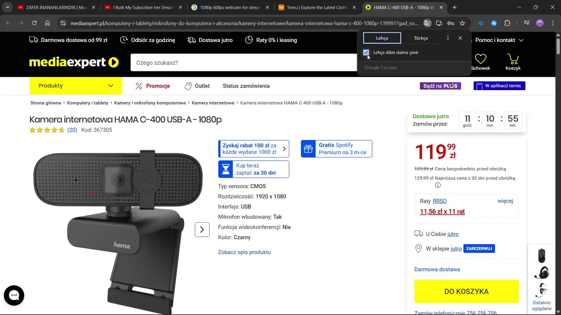This screenshot has width=561, height=315.
Task: Click DO KOSZYKA add to cart button
Action: 466,291
